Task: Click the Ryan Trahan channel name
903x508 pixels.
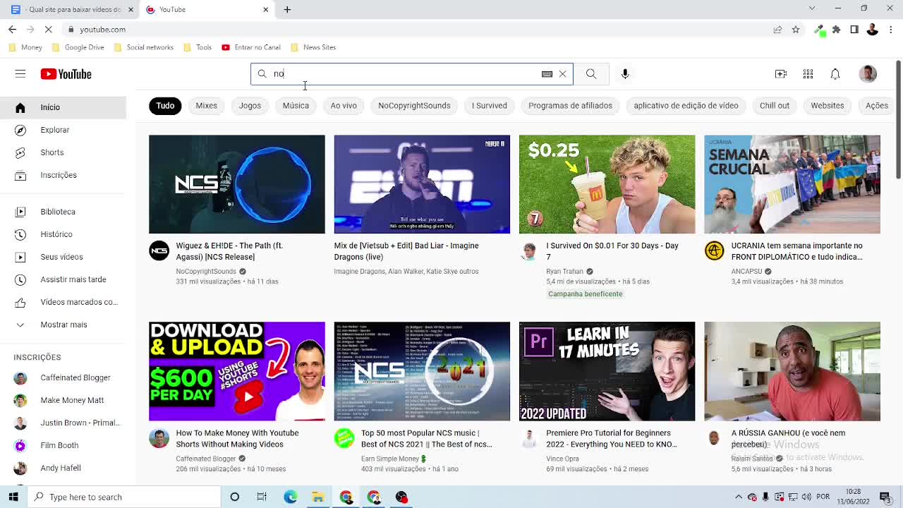Action: click(564, 271)
